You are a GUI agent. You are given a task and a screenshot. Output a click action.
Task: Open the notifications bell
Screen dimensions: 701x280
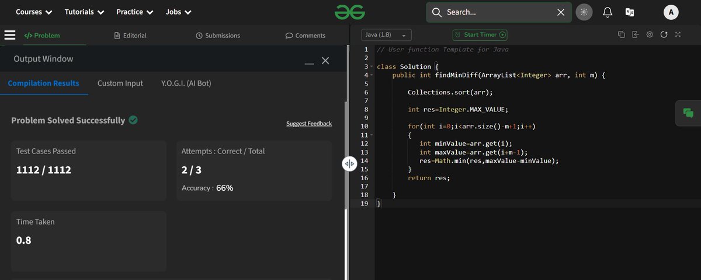(608, 12)
